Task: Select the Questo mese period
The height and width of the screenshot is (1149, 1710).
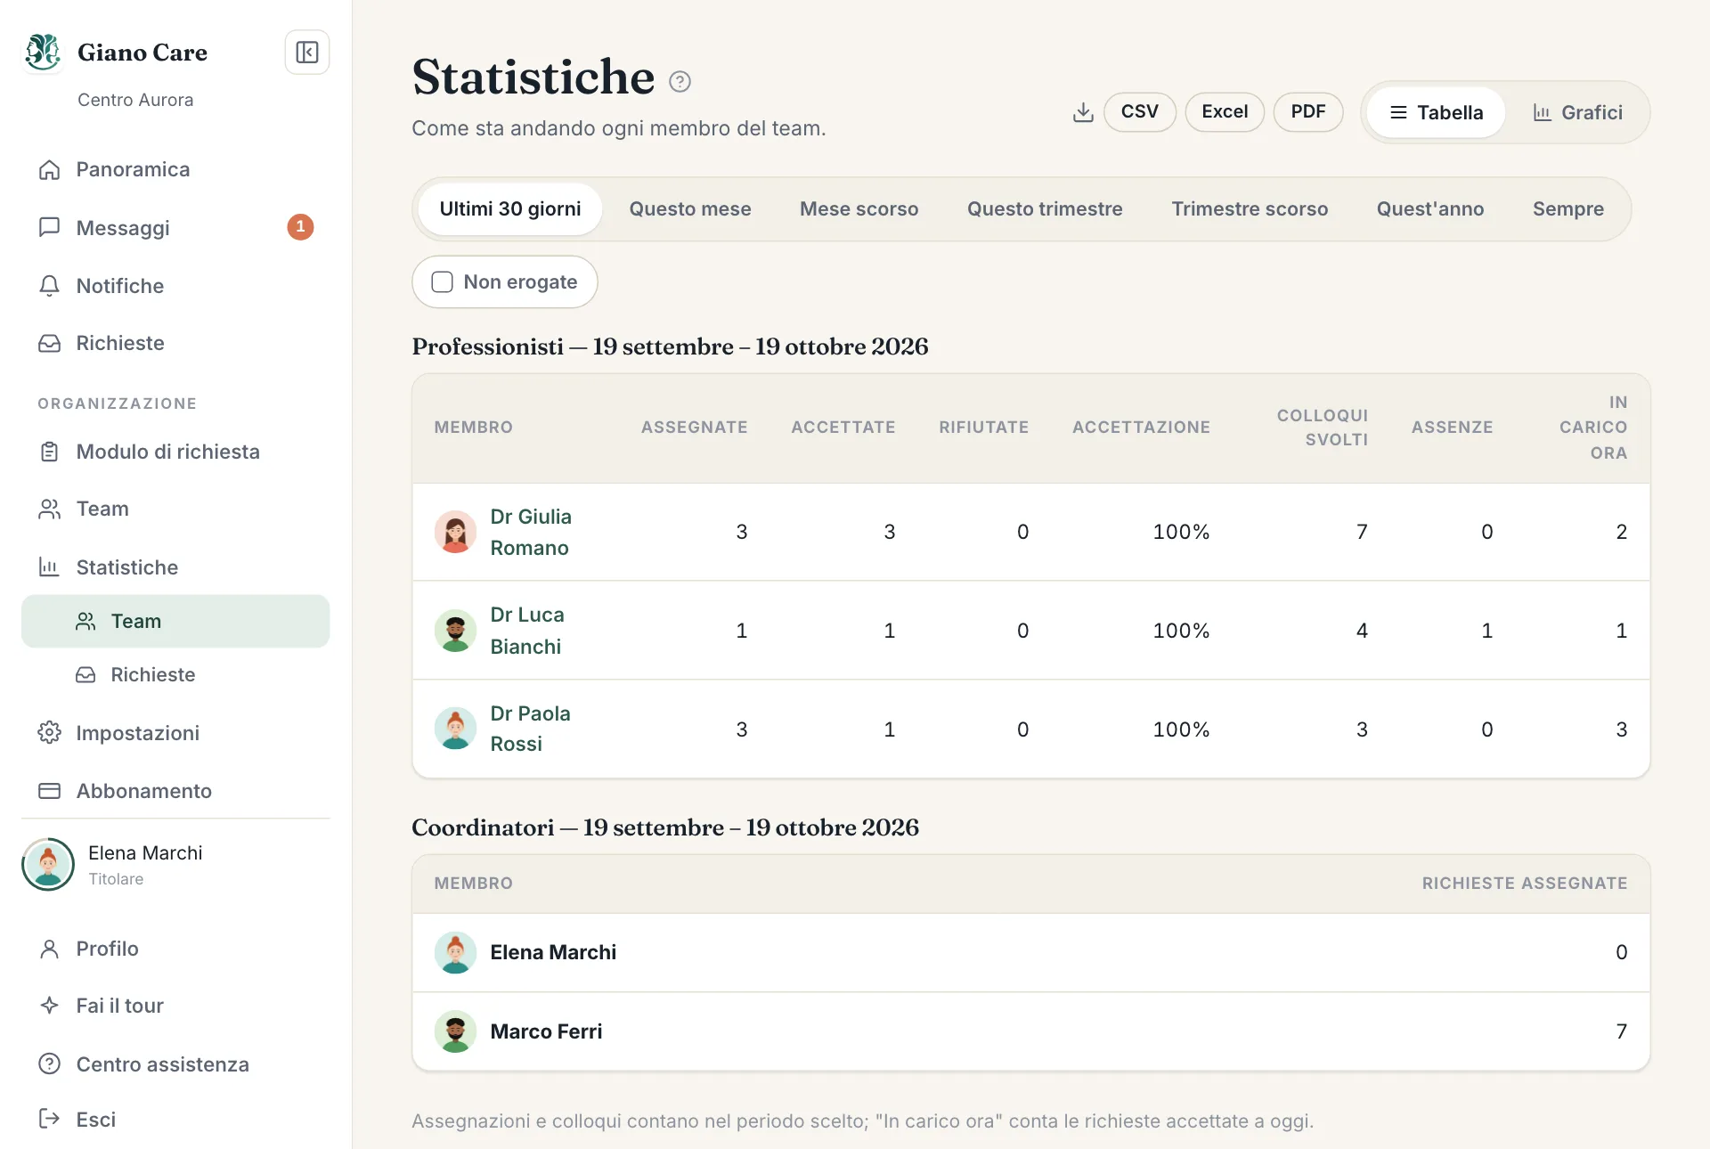Action: pos(690,209)
